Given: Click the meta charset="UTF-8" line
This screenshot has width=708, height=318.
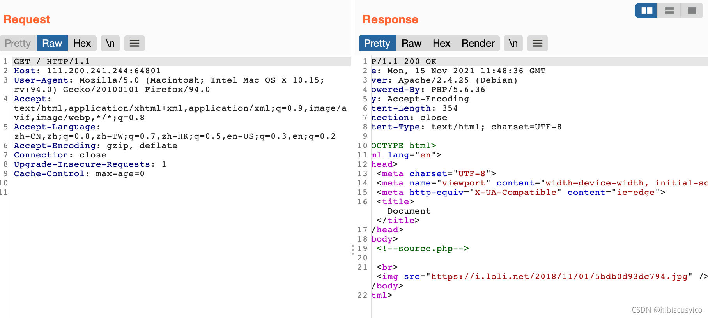Looking at the screenshot, I should tap(436, 174).
